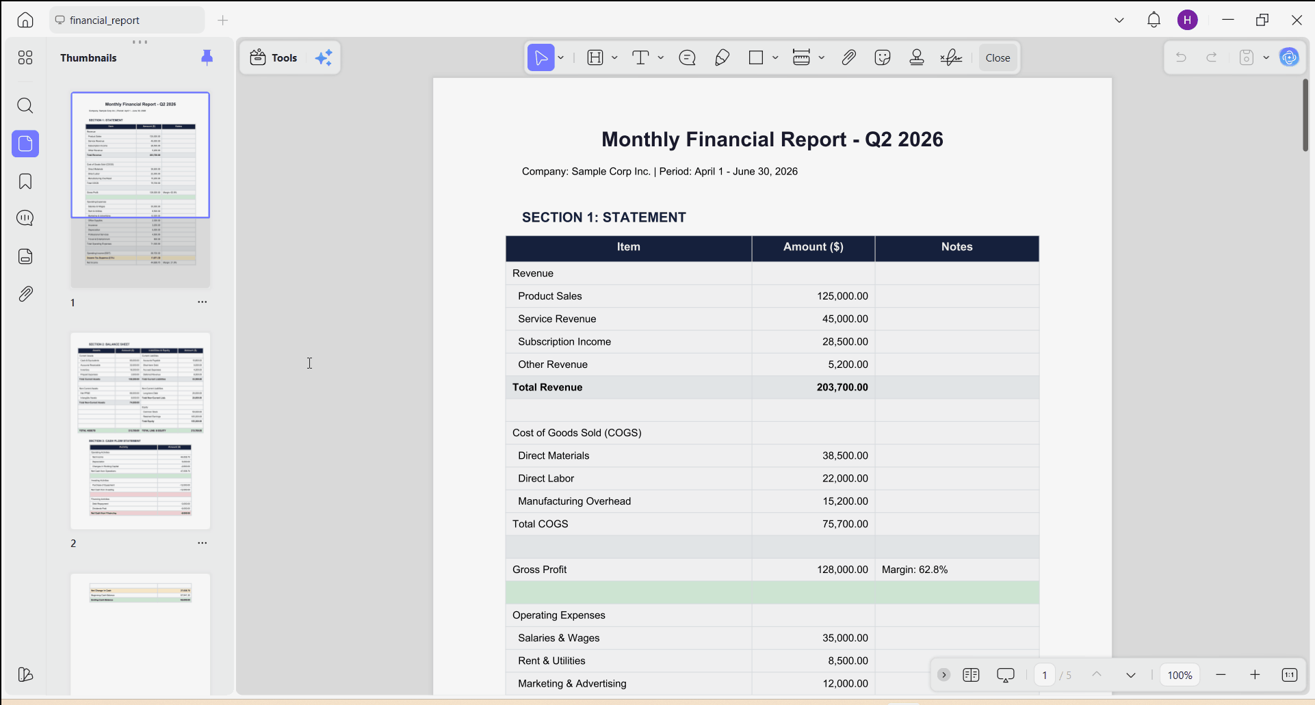The image size is (1315, 705).
Task: Go to the next page
Action: 1131,675
